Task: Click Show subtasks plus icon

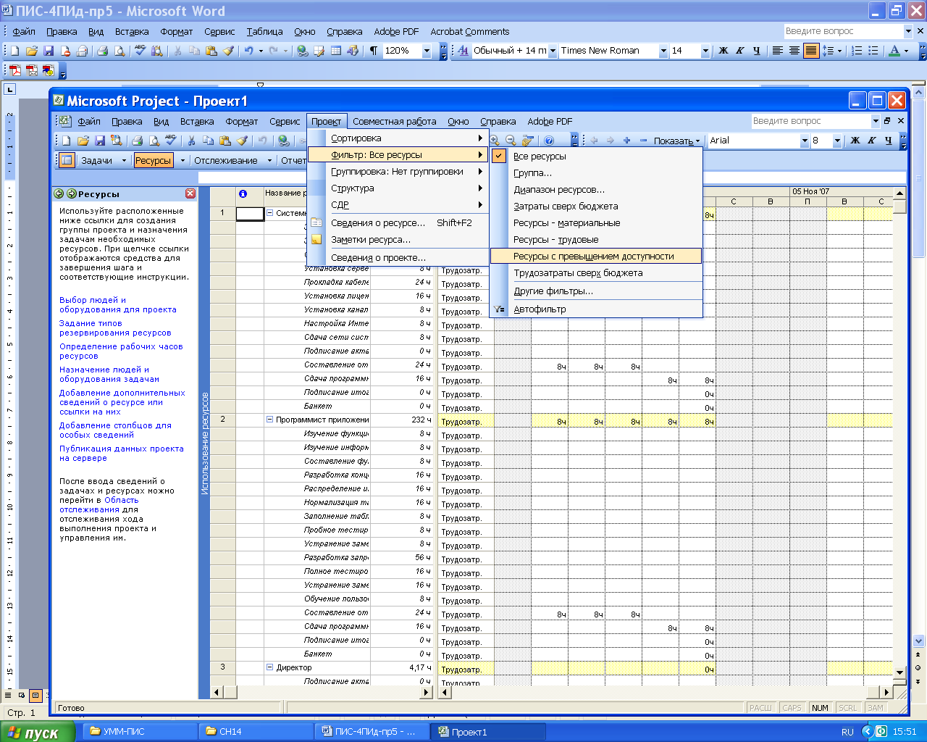Action: 626,141
